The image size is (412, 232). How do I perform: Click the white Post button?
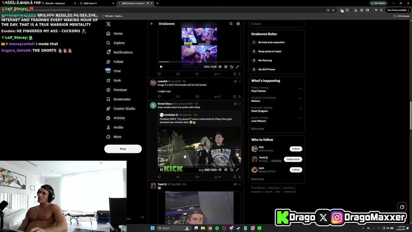coord(123,149)
